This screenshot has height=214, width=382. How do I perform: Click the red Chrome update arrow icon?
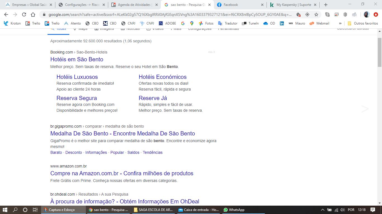point(376,14)
